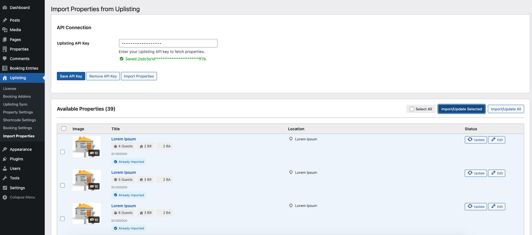
Task: Click the Settings sliders icon
Action: point(5,188)
